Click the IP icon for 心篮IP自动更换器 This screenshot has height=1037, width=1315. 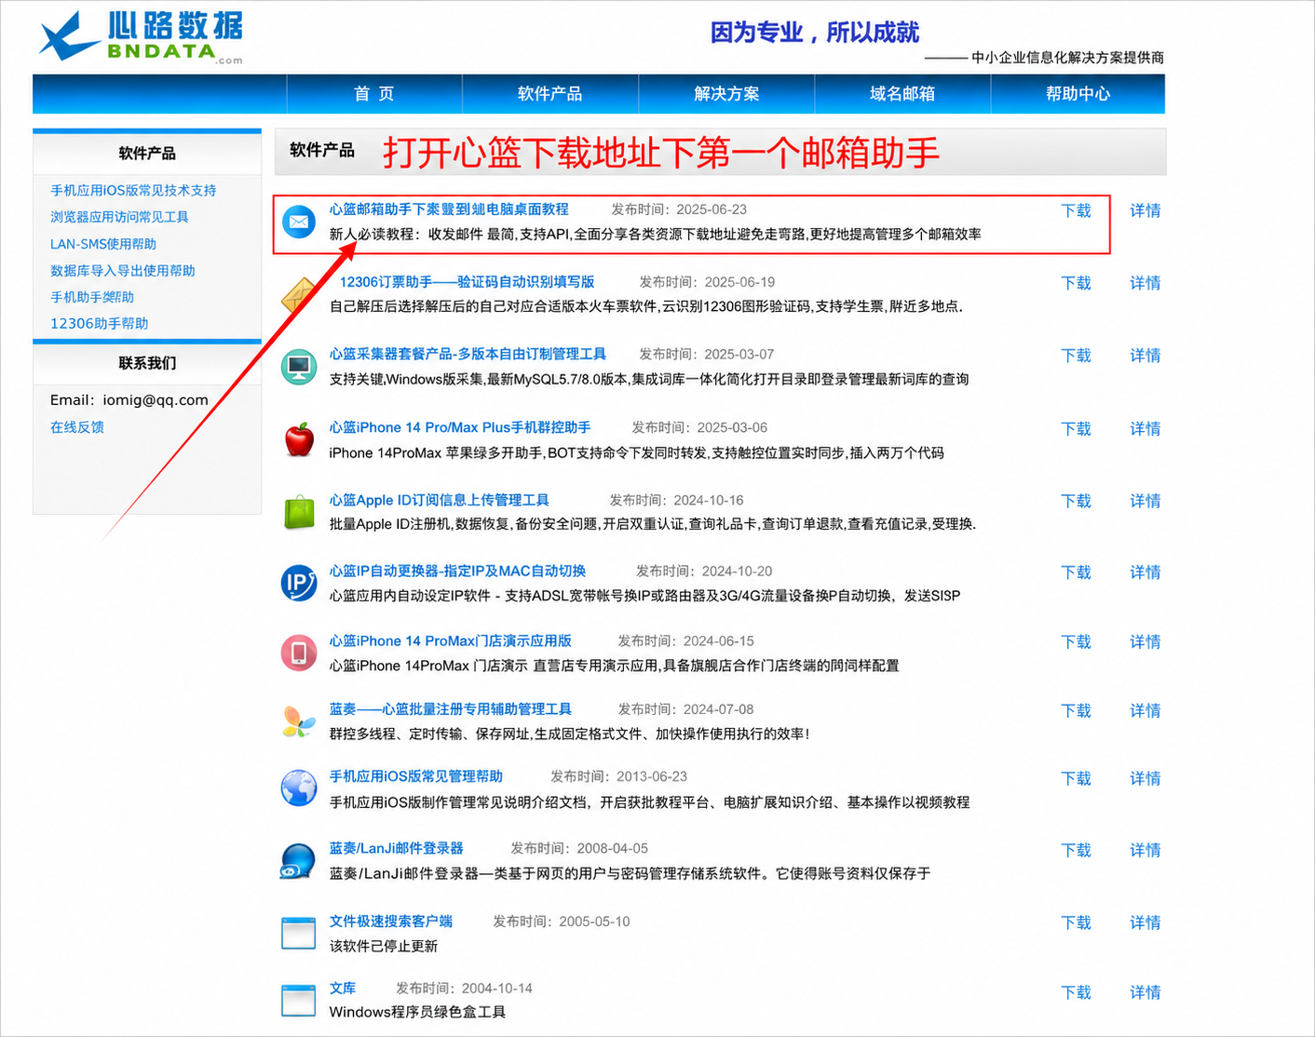pyautogui.click(x=299, y=583)
